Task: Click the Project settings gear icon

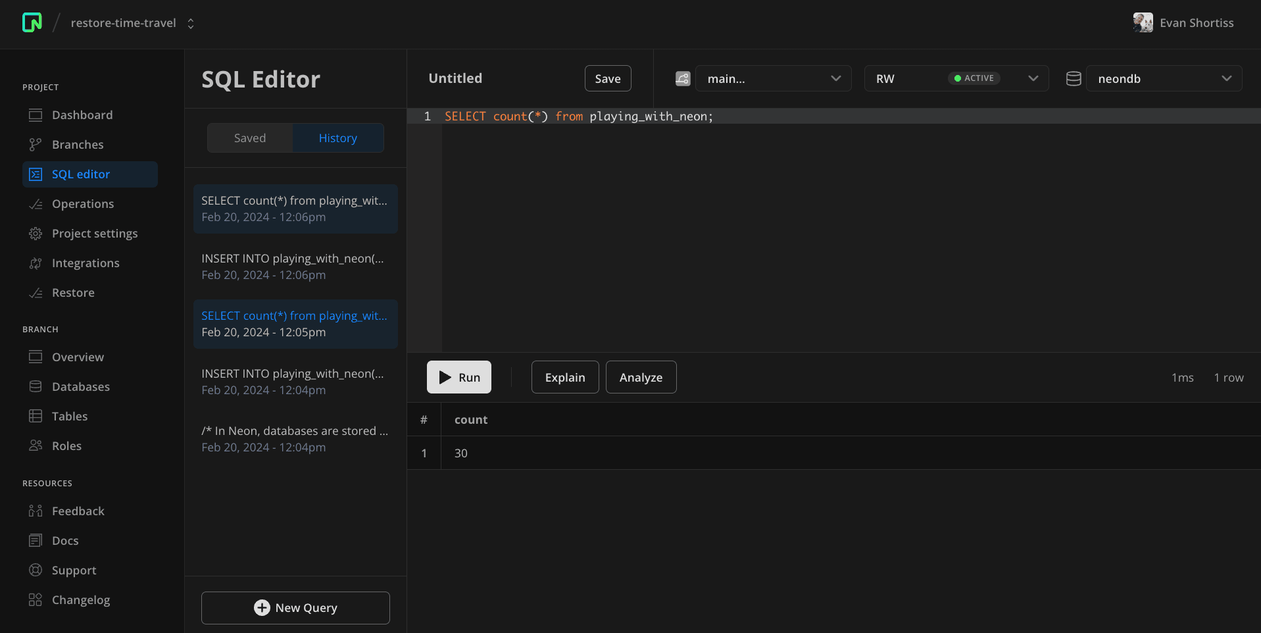Action: 36,234
